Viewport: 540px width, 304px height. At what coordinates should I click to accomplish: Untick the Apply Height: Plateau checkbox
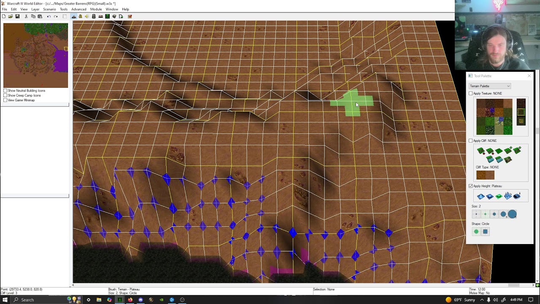[x=471, y=186]
